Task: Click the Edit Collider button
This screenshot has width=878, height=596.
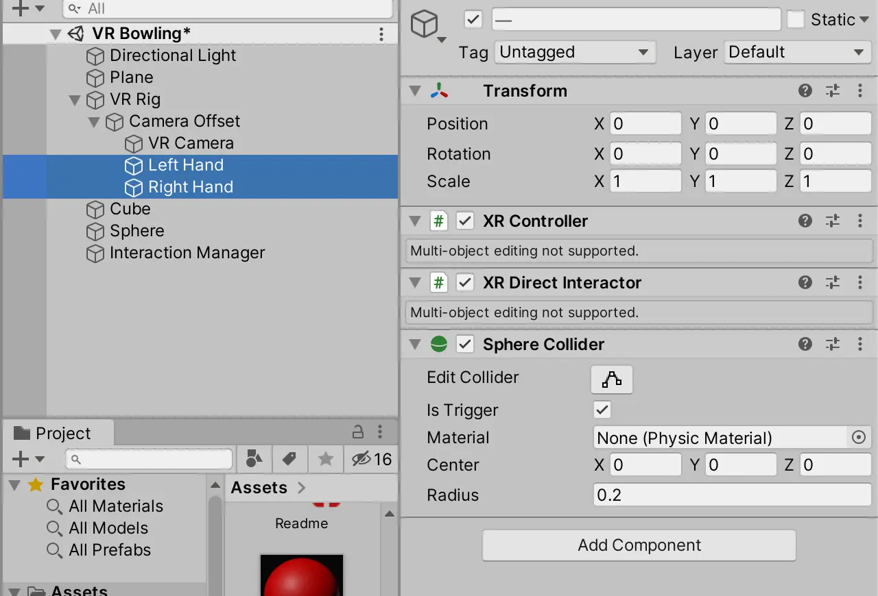Action: [x=612, y=379]
